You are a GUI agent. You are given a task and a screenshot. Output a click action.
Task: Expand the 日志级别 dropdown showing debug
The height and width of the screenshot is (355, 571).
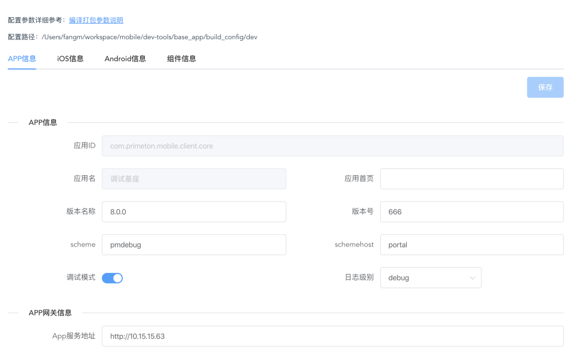point(430,277)
